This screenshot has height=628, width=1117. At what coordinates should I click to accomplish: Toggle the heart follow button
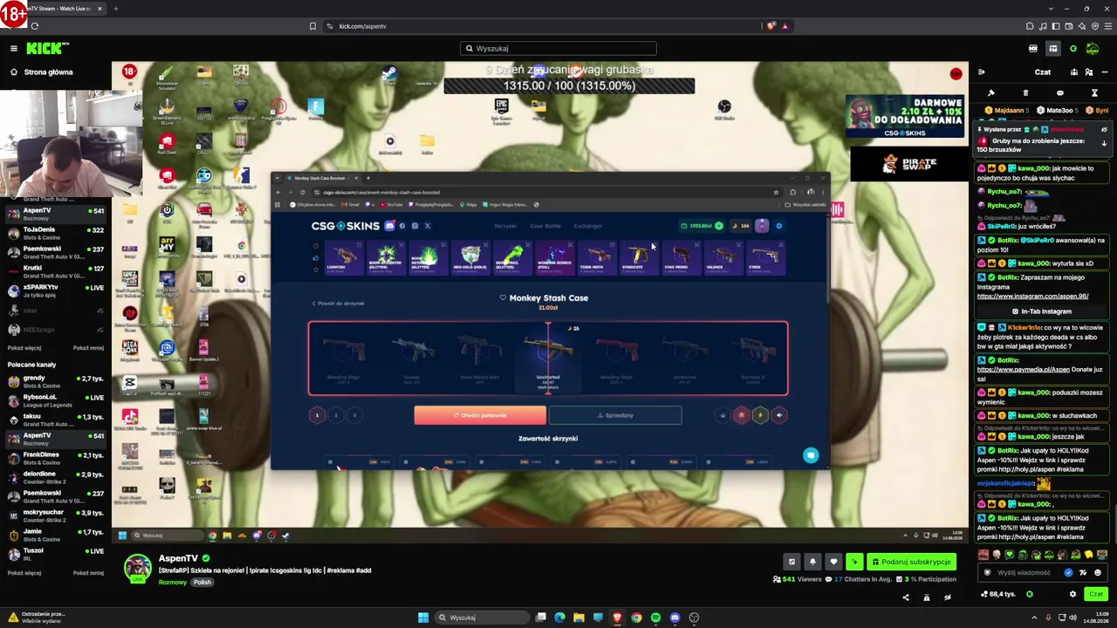coord(833,562)
